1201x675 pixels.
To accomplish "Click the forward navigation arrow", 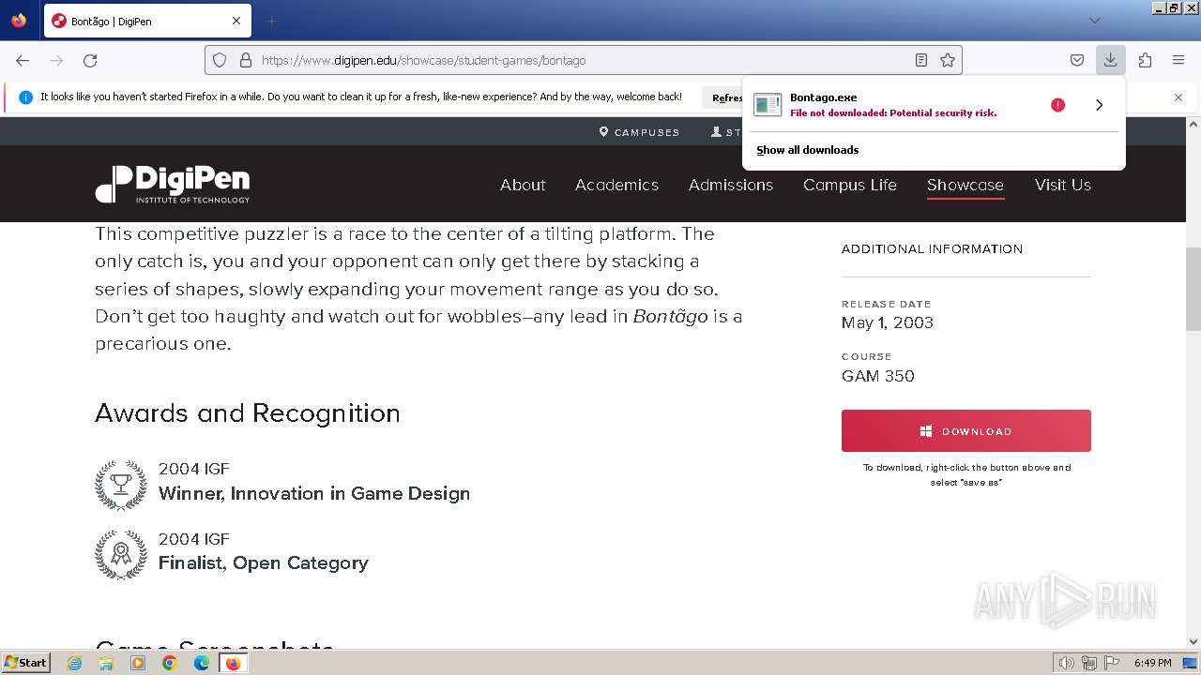I will click(x=56, y=60).
